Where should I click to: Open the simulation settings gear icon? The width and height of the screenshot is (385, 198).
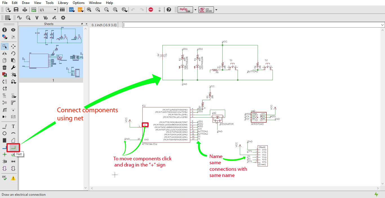pos(63,18)
